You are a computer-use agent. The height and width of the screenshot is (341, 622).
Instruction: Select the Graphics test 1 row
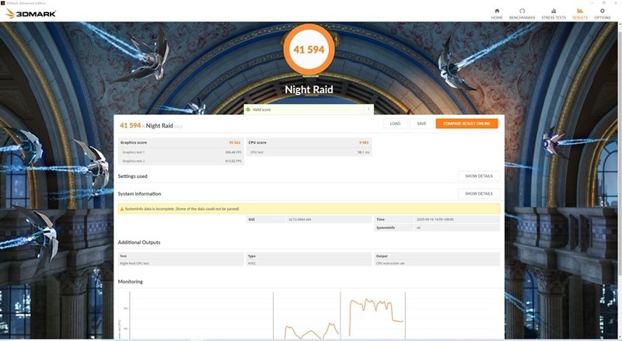click(x=181, y=152)
